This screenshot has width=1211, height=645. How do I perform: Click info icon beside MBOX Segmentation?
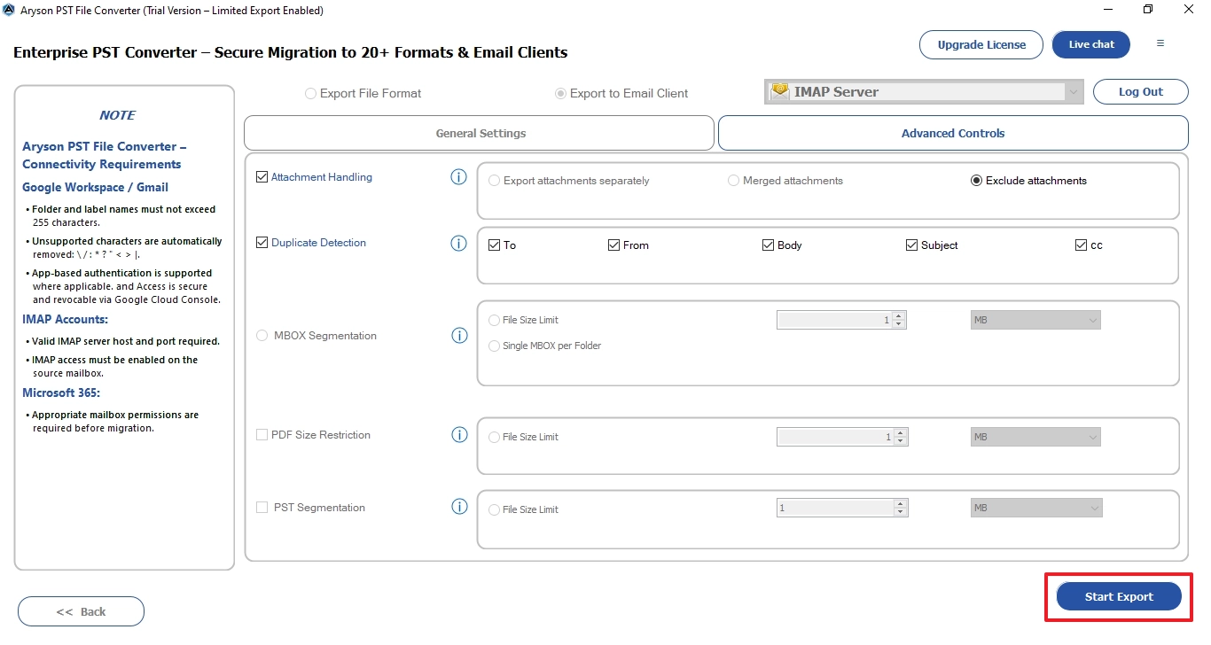click(x=459, y=335)
